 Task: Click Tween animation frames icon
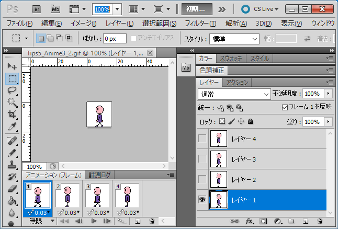[x=121, y=221]
